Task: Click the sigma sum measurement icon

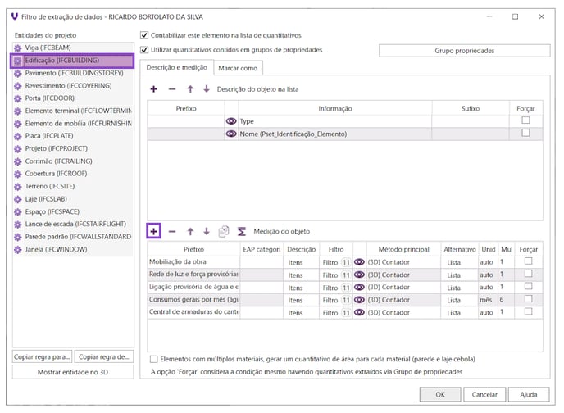Action: (242, 231)
